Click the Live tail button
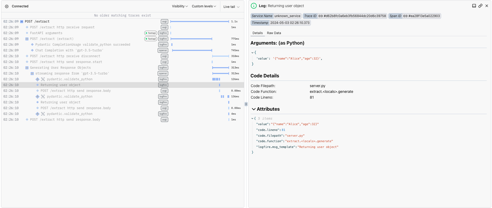The width and height of the screenshot is (492, 208). [231, 7]
